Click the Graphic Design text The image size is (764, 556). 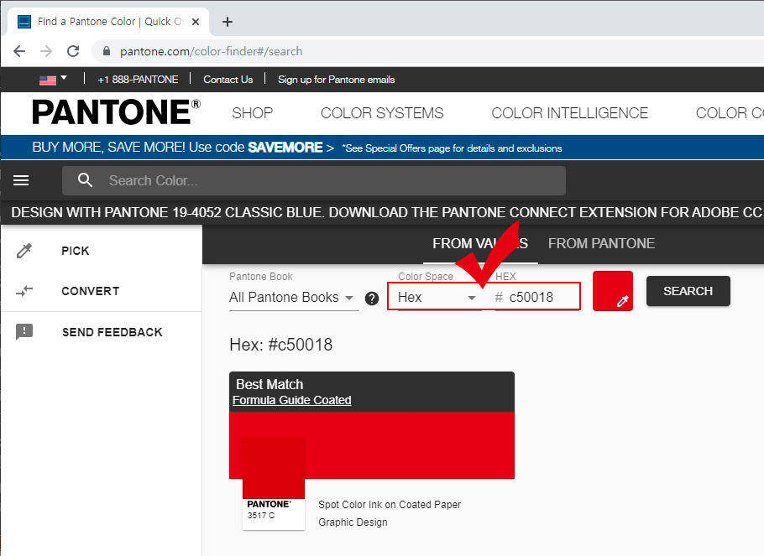click(x=353, y=522)
